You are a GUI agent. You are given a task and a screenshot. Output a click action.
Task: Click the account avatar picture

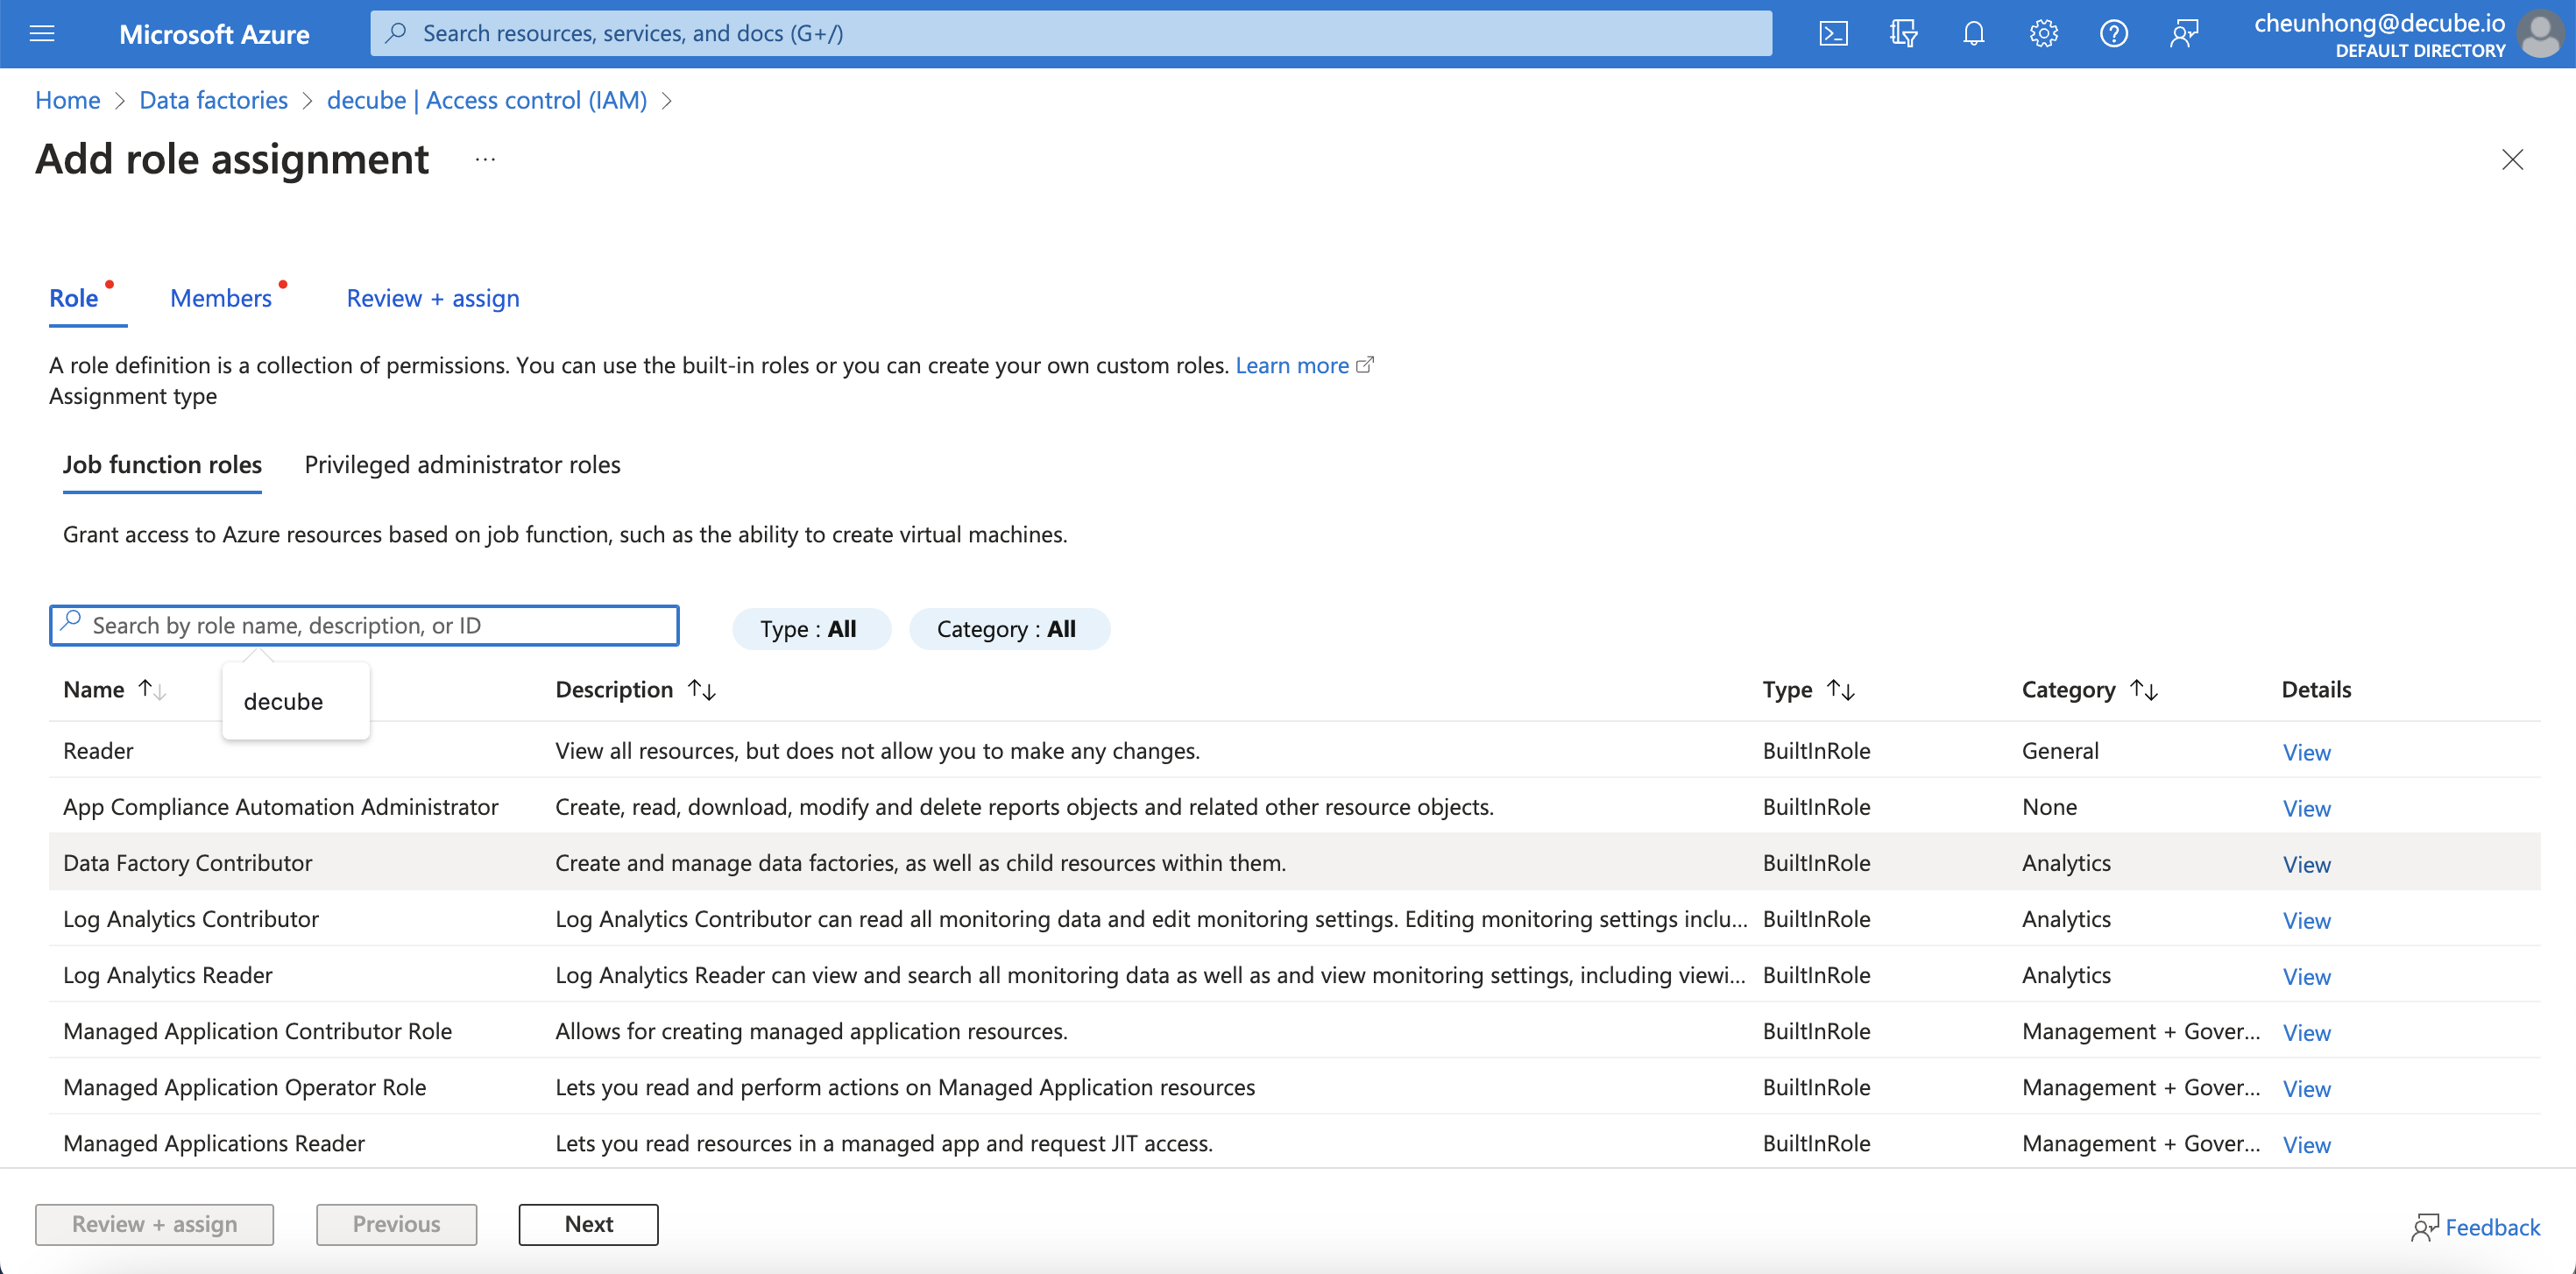click(2540, 34)
